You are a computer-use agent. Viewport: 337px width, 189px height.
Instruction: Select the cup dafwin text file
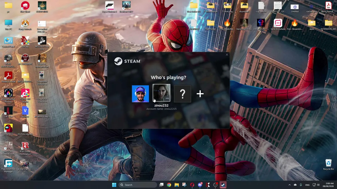tap(261, 7)
